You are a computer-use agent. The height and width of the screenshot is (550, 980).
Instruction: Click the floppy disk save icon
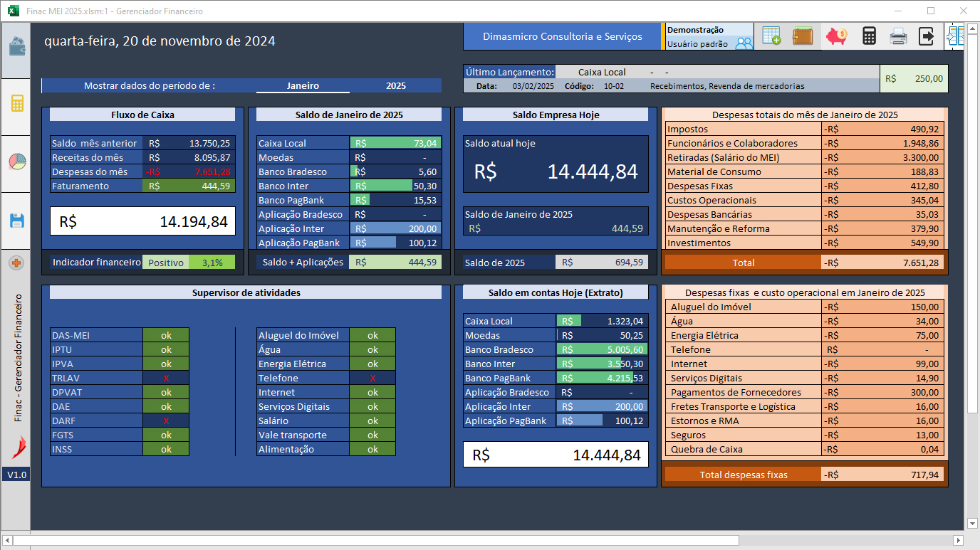16,220
